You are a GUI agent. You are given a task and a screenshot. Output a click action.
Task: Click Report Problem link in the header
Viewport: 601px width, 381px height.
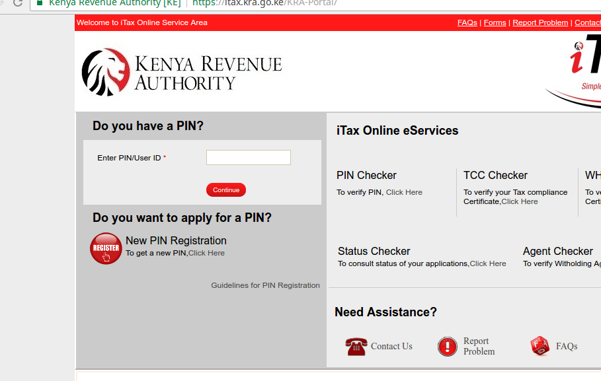click(x=540, y=22)
